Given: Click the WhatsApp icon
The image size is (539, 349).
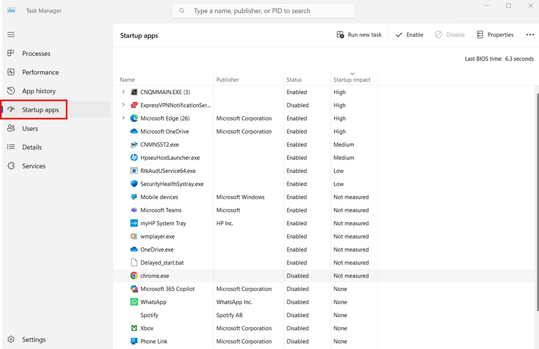Looking at the screenshot, I should tap(134, 302).
